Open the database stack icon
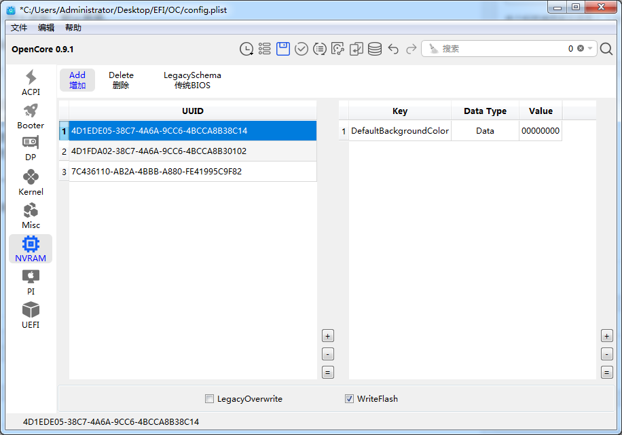Viewport: 622px width, 435px height. (375, 49)
